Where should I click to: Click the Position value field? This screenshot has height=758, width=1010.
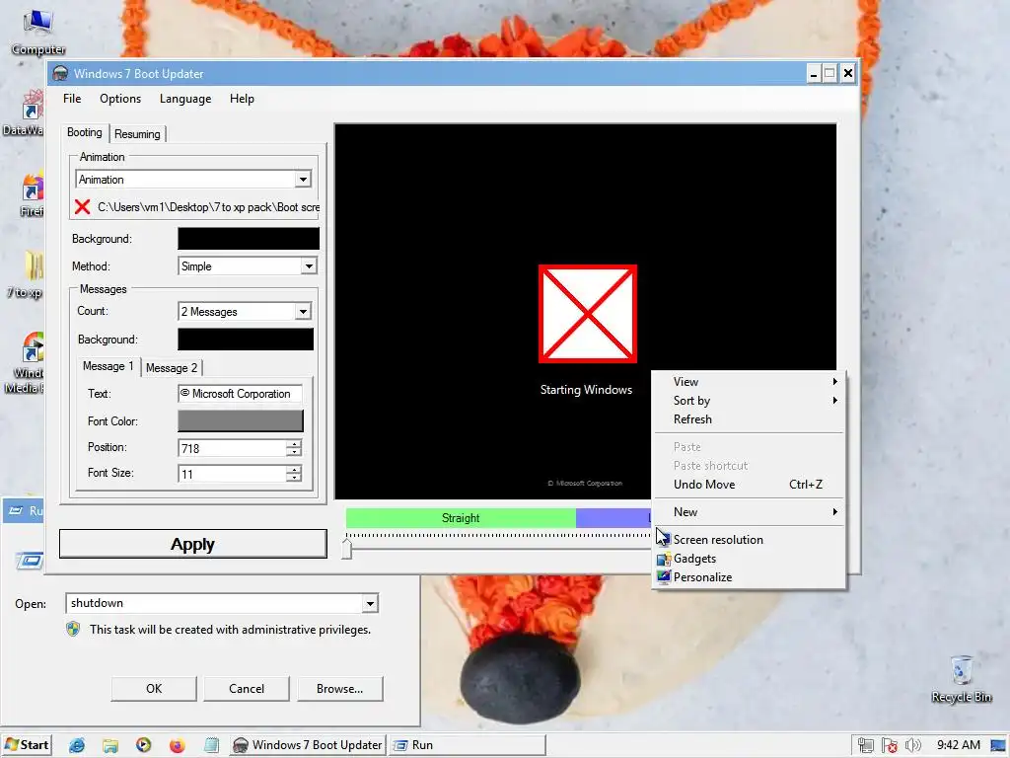pos(232,448)
